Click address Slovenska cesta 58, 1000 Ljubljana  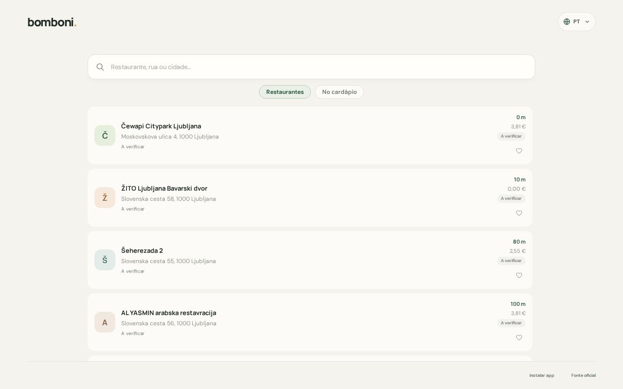tap(168, 199)
